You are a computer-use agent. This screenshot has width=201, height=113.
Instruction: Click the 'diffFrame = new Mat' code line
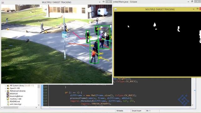(x=103, y=95)
